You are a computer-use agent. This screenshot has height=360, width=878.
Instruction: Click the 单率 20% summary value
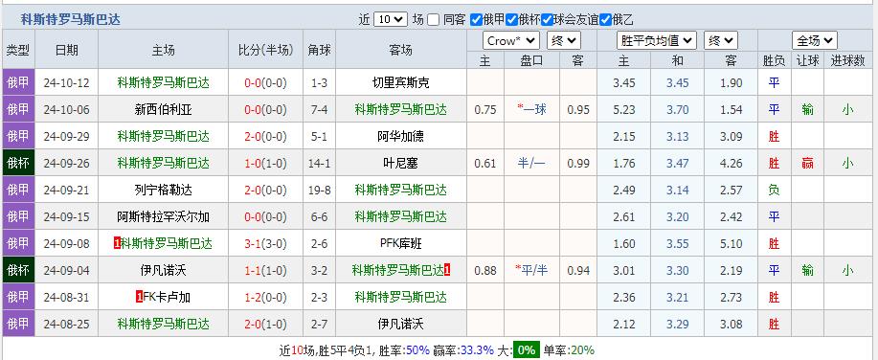[x=582, y=350]
